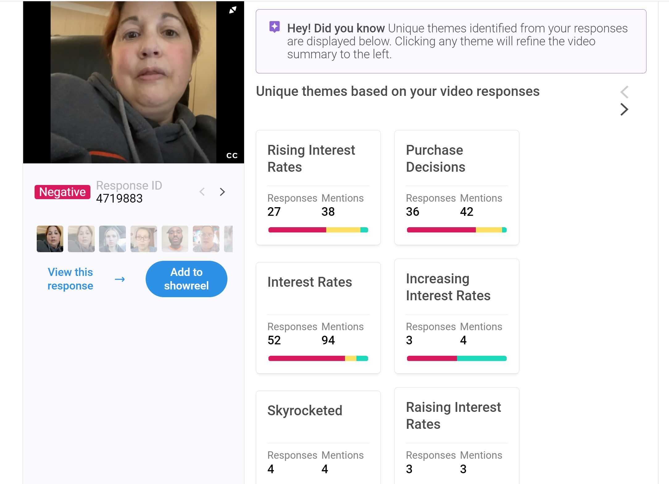Image resolution: width=669 pixels, height=484 pixels.
Task: Click Response ID number 4719883
Action: click(x=119, y=199)
